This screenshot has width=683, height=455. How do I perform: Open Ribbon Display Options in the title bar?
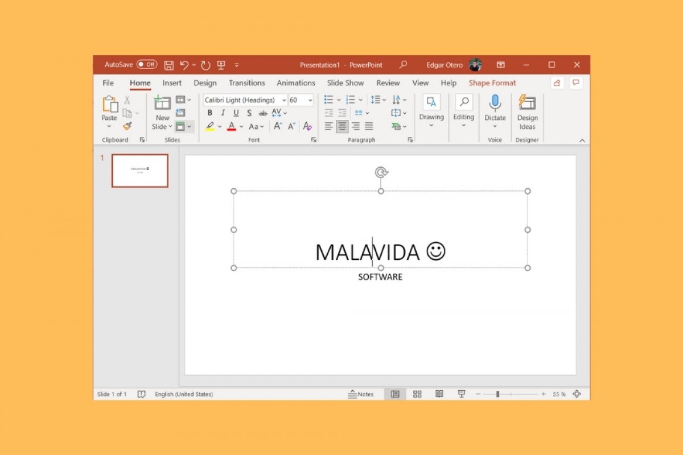tap(501, 65)
